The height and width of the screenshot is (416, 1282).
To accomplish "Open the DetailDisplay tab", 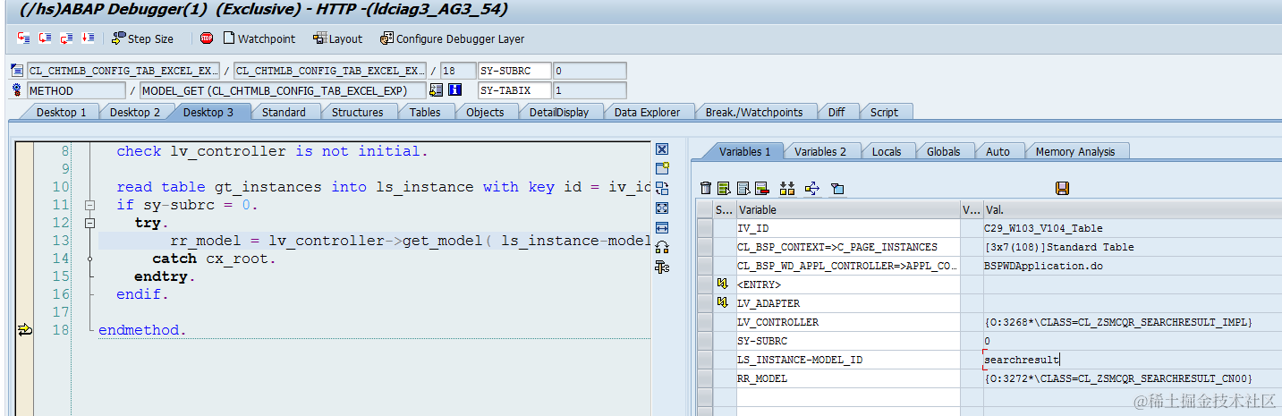I will pos(558,112).
